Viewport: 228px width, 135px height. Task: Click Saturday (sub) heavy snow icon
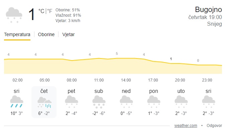tap(99, 101)
